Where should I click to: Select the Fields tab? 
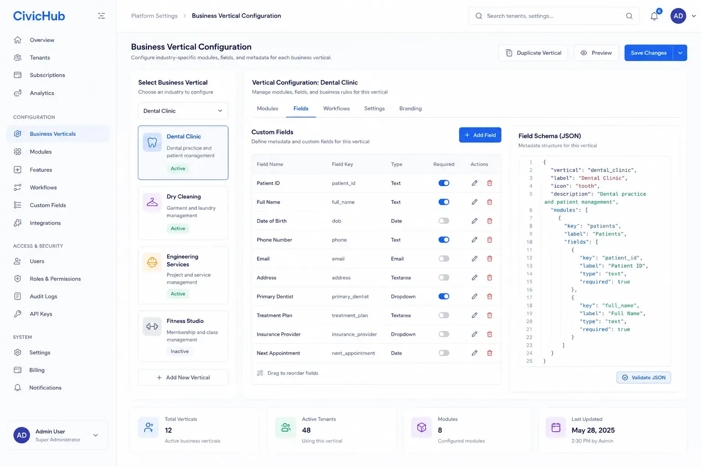301,109
